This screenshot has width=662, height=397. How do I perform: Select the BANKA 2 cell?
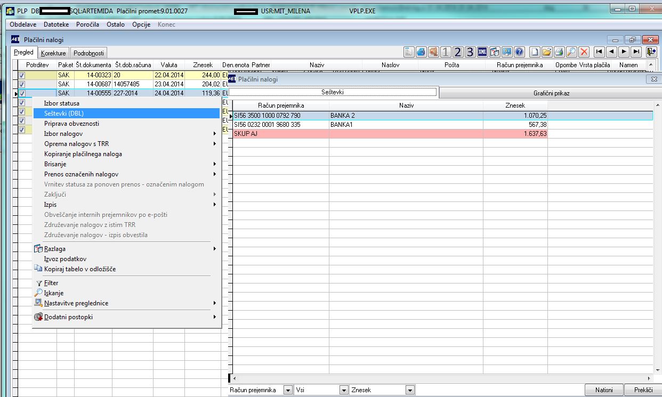406,115
